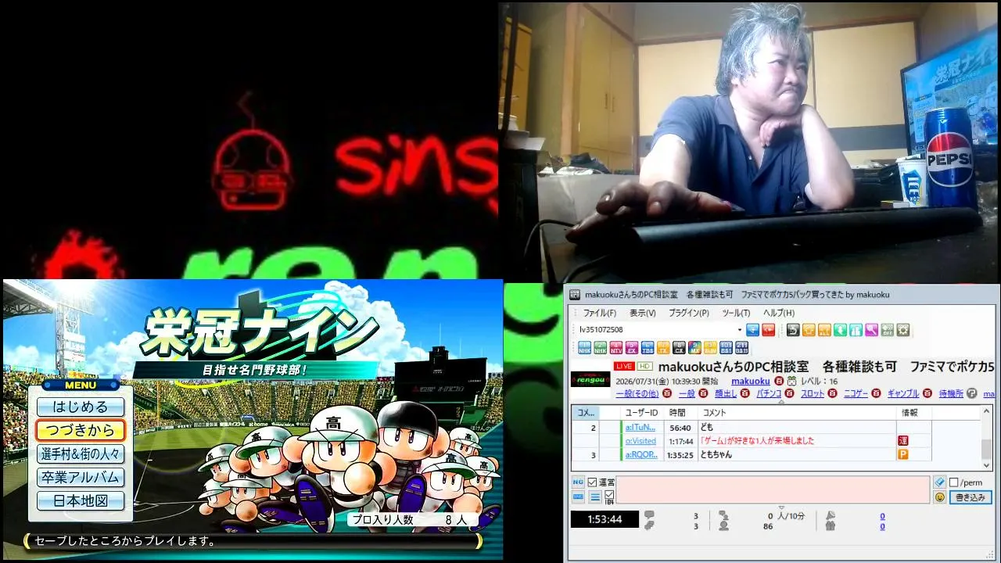This screenshot has width=1001, height=563.
Task: Open the ギャンブル tag link
Action: click(x=903, y=393)
